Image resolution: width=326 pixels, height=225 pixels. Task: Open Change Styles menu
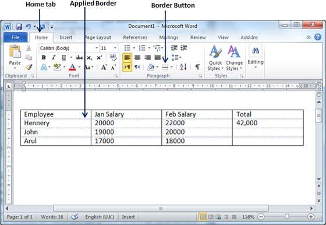[234, 58]
